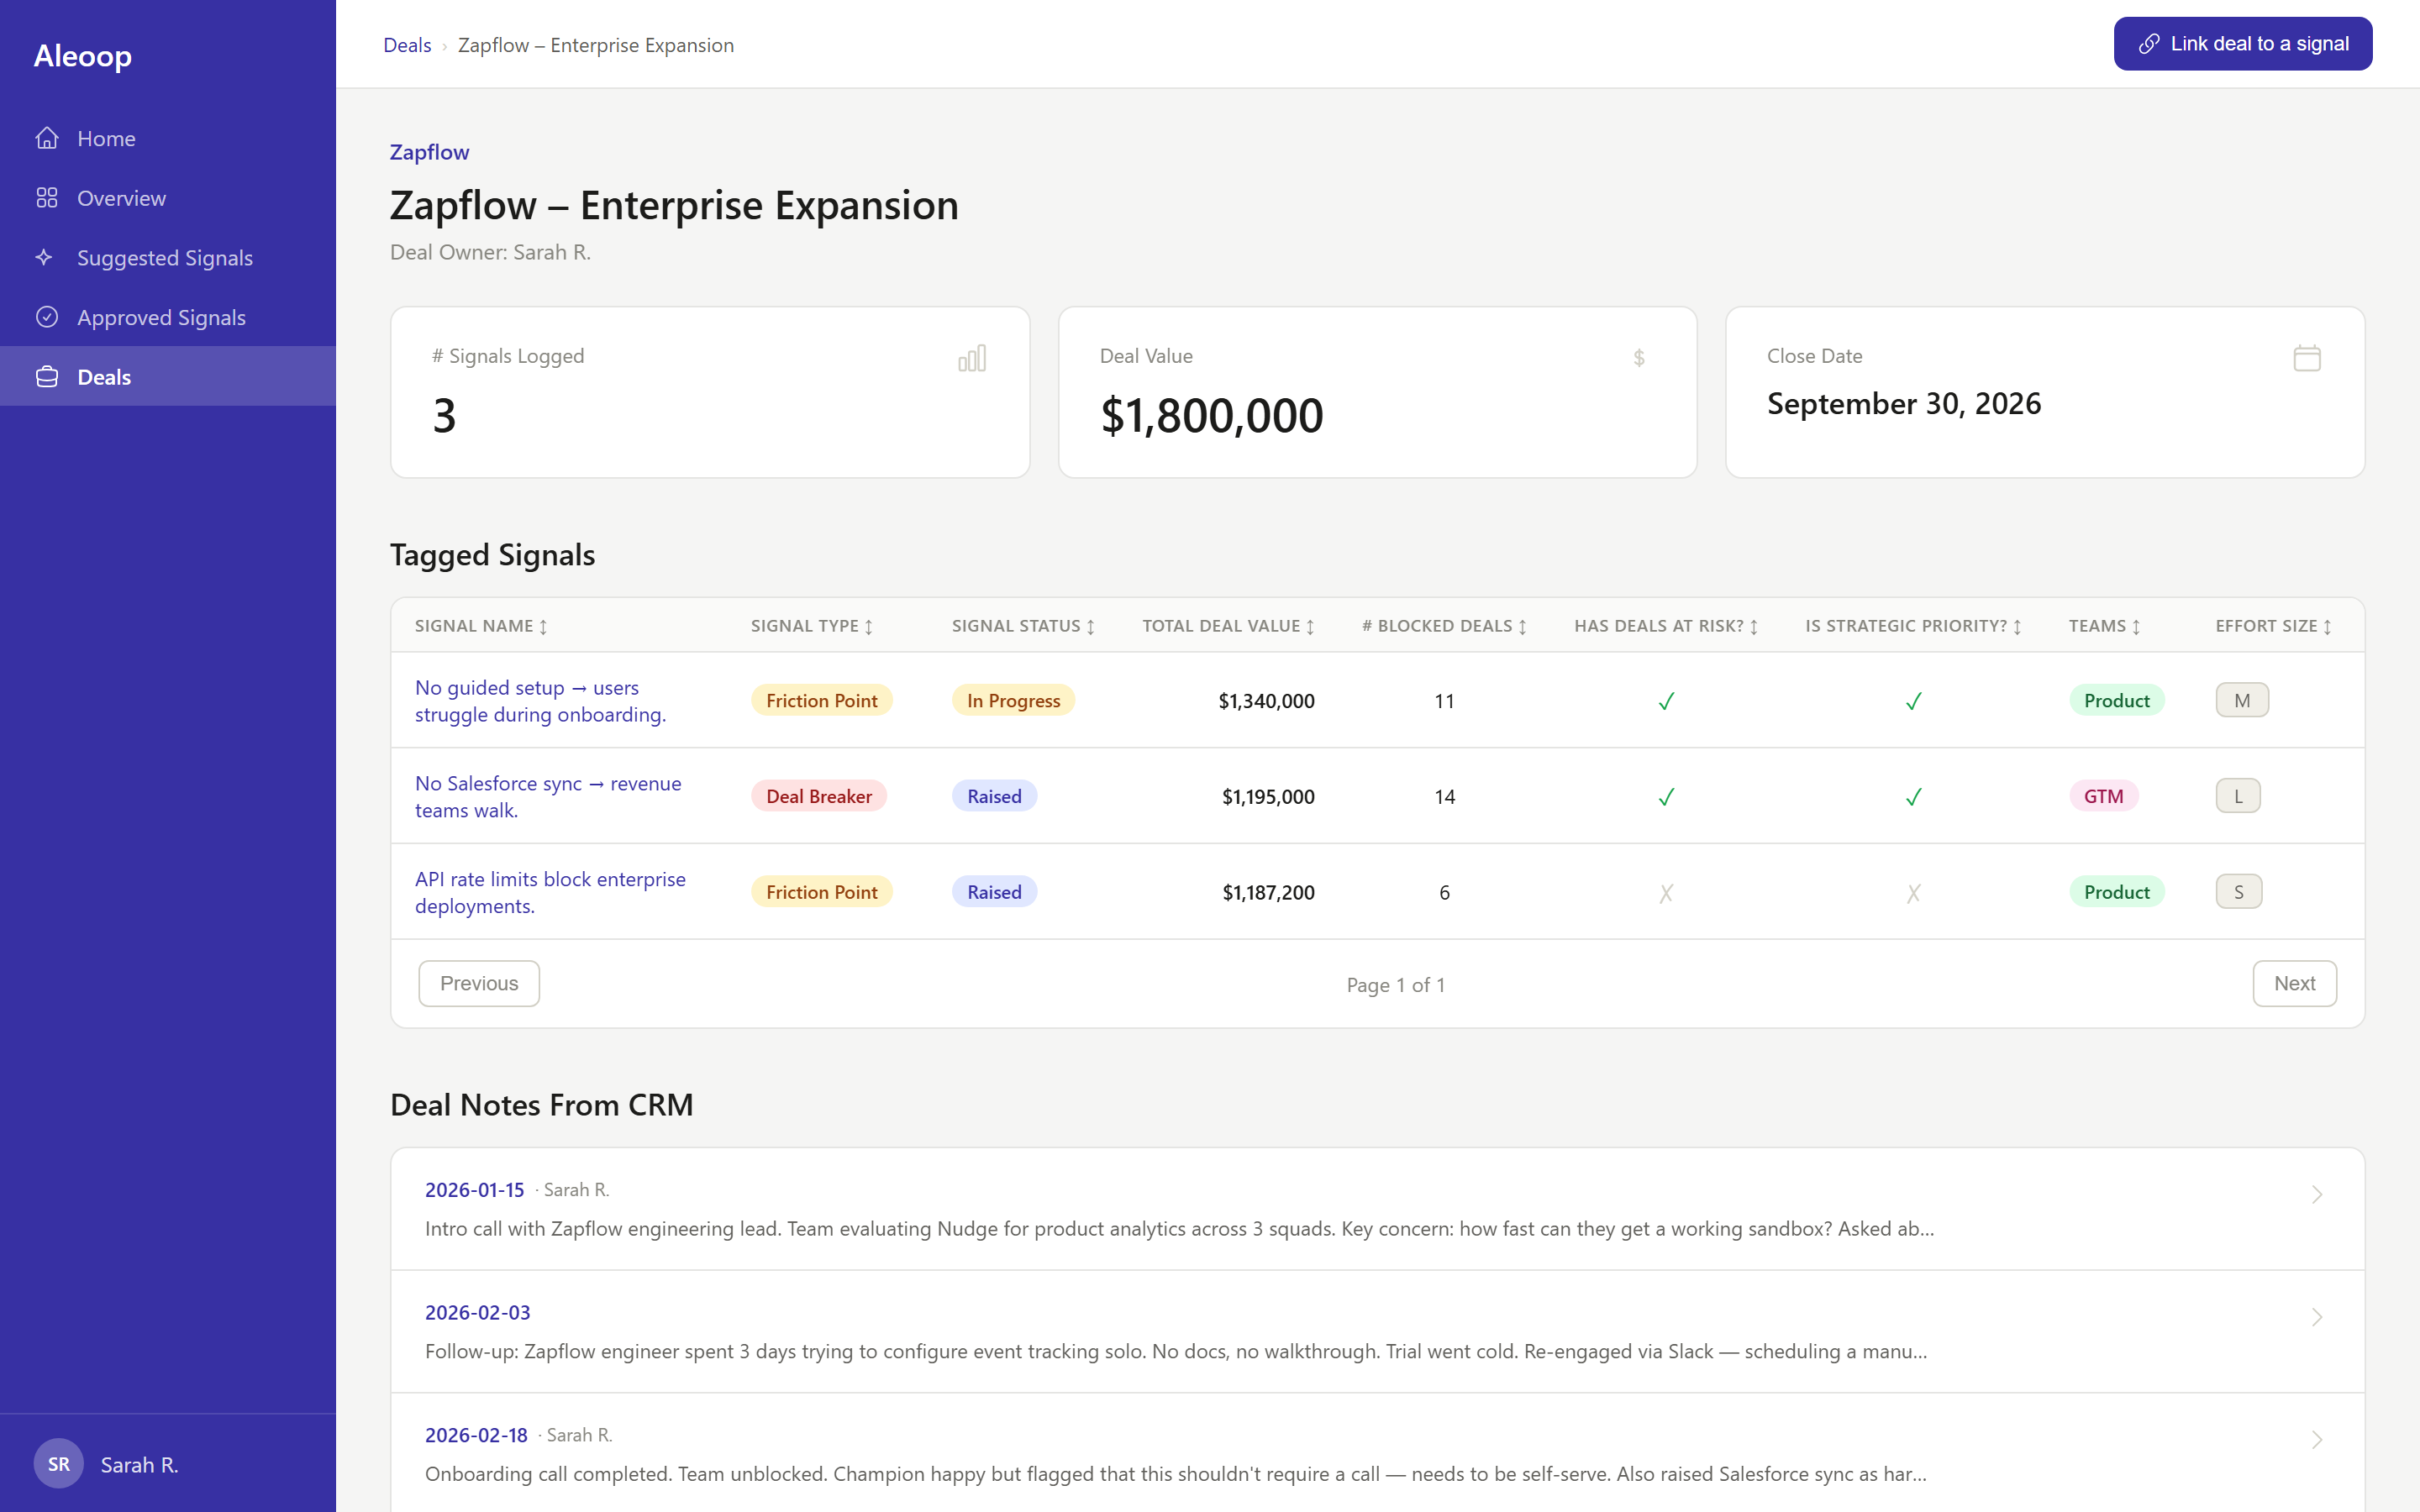Screen dimensions: 2420x1512
Task: Click the SR user avatar
Action: [59, 1464]
